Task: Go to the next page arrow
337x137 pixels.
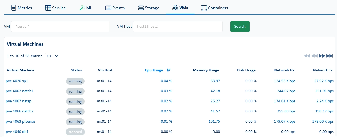Action: point(322,56)
